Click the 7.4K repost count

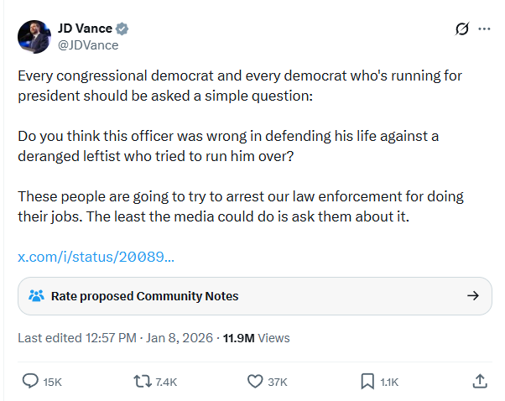click(166, 382)
